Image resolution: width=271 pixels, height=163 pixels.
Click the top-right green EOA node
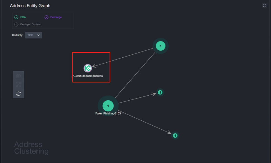(161, 46)
